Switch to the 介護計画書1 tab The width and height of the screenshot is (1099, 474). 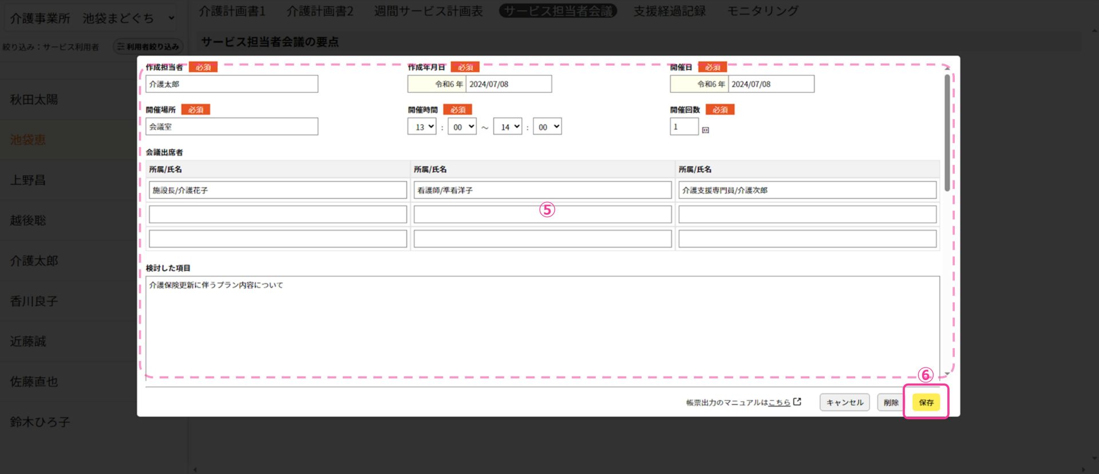click(x=232, y=11)
